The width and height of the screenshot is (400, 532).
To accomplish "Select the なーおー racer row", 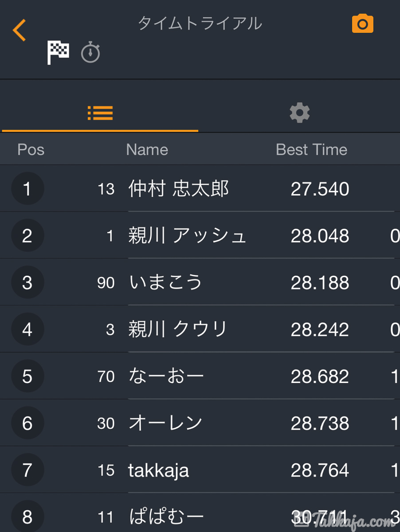I will point(166,376).
